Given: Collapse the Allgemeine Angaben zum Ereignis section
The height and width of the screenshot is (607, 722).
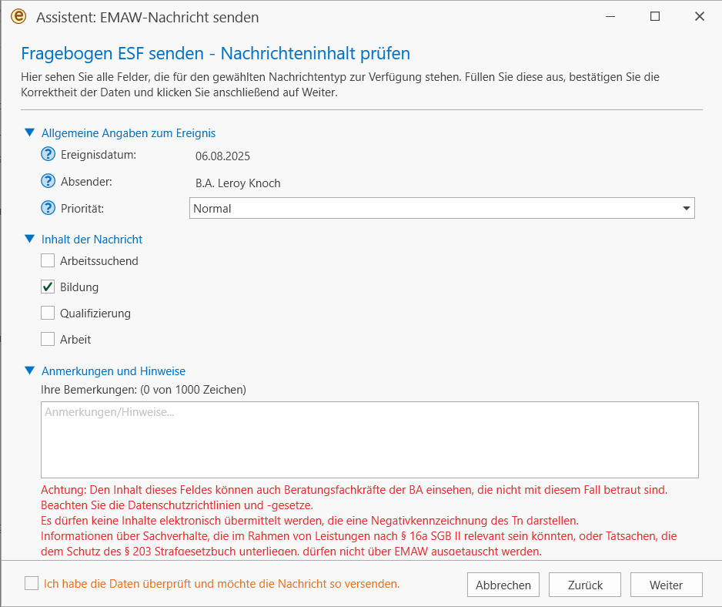Looking at the screenshot, I should click(x=29, y=132).
